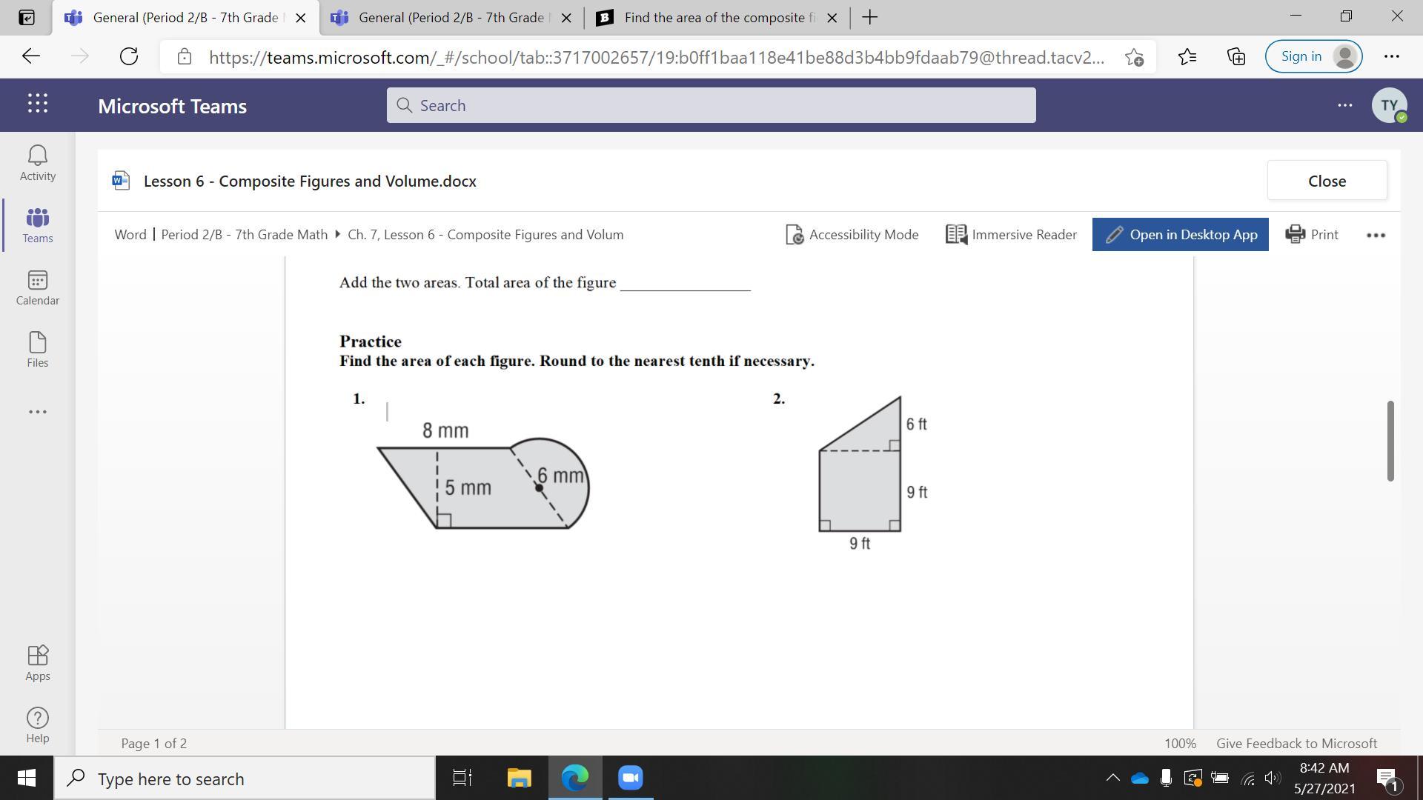
Task: Click the document vertical scrollbar thumb
Action: tap(1390, 441)
